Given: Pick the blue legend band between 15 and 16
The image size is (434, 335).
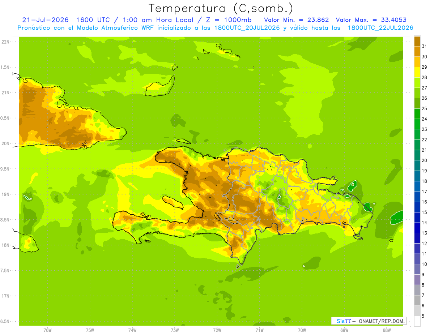Looking at the screenshot, I should [417, 207].
